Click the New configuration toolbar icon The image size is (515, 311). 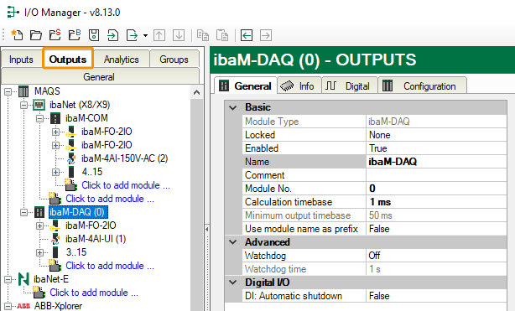tap(17, 35)
